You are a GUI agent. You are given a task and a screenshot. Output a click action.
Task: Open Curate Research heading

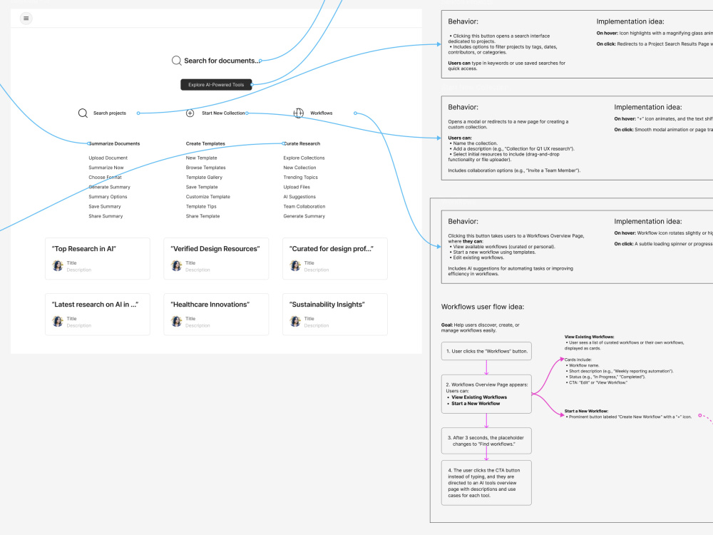pyautogui.click(x=302, y=144)
